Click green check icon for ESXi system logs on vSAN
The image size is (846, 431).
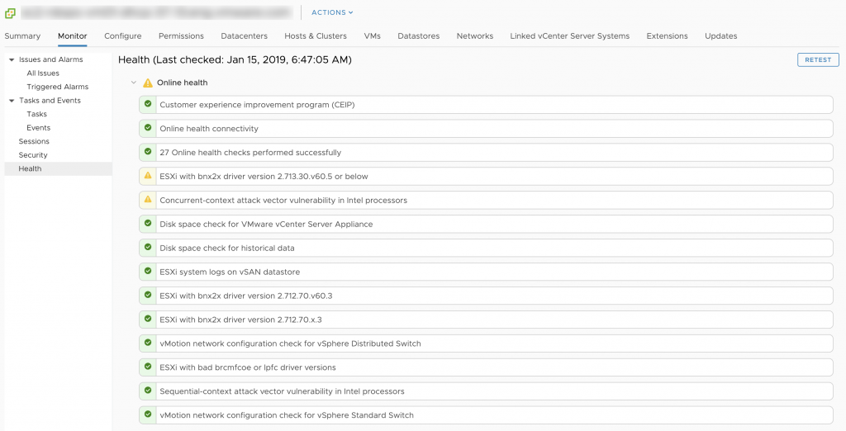(148, 272)
